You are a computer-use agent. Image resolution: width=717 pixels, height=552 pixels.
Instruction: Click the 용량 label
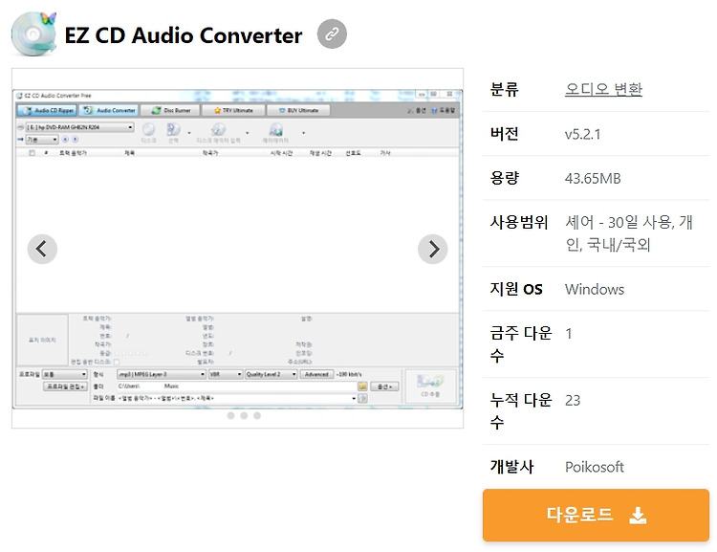point(505,178)
